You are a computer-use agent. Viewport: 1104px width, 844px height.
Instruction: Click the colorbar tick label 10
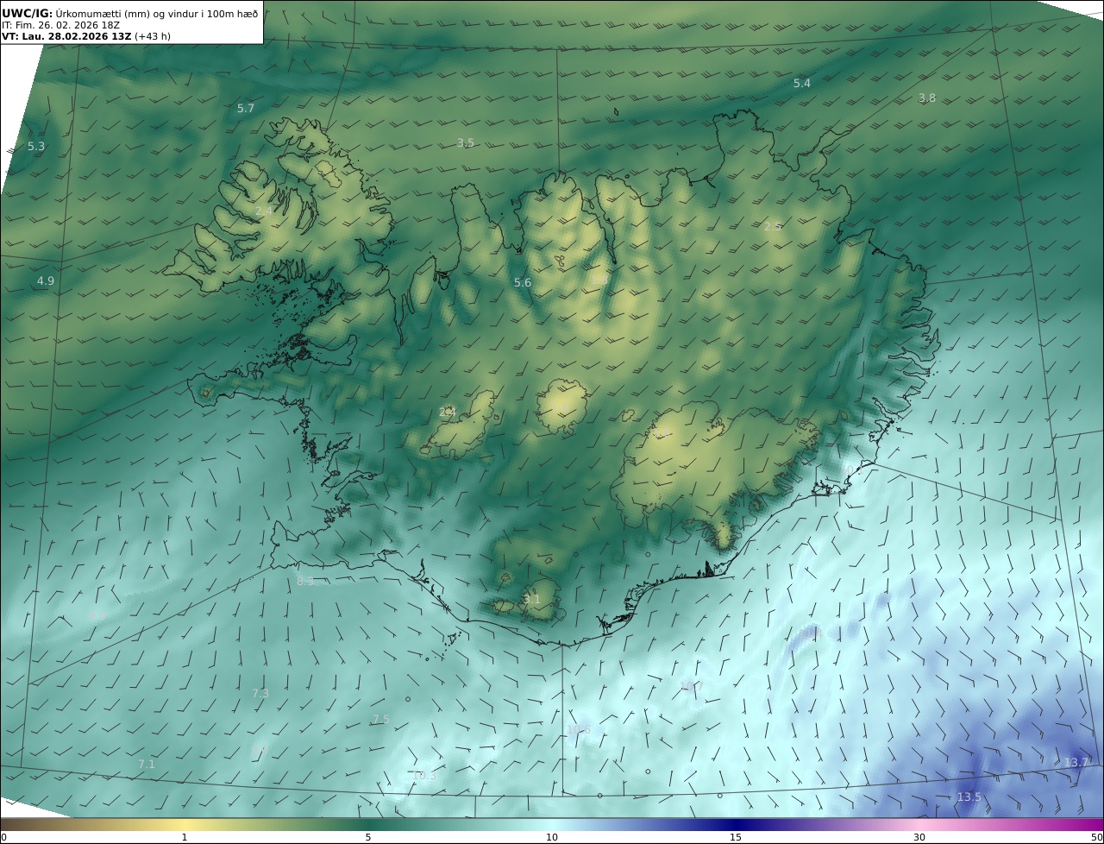coord(552,837)
